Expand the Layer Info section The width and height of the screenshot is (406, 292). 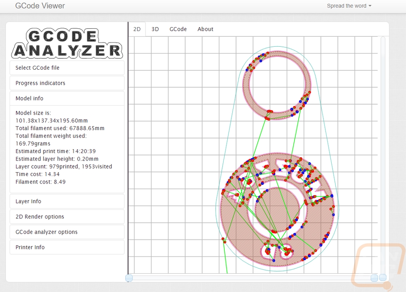pyautogui.click(x=67, y=201)
